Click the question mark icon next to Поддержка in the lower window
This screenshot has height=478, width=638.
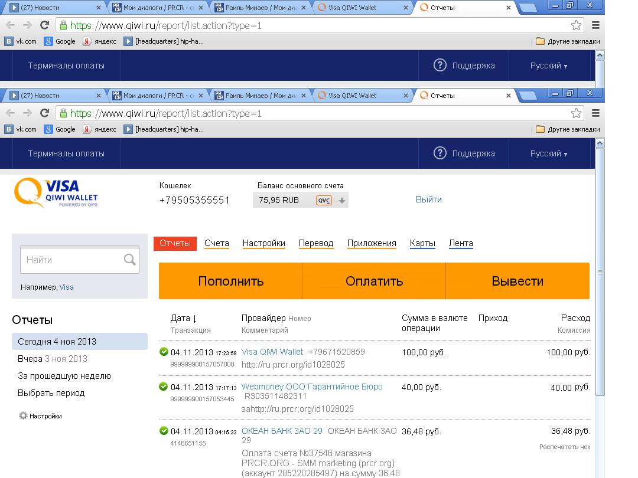[440, 153]
